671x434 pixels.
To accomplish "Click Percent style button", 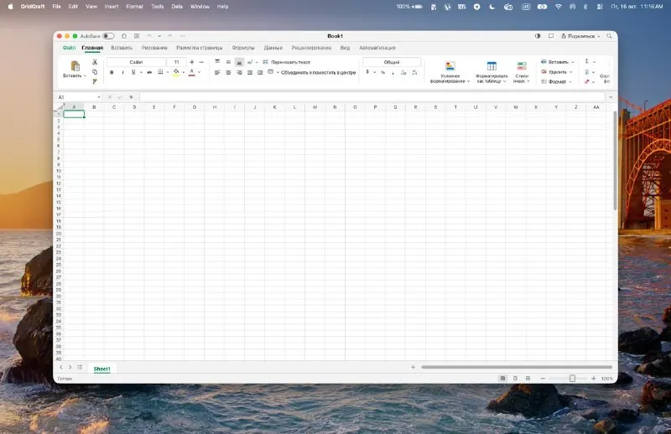I will 383,72.
